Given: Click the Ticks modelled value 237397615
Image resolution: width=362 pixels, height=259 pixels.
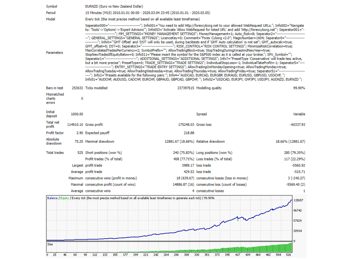Looking at the screenshot, I should [186, 88].
